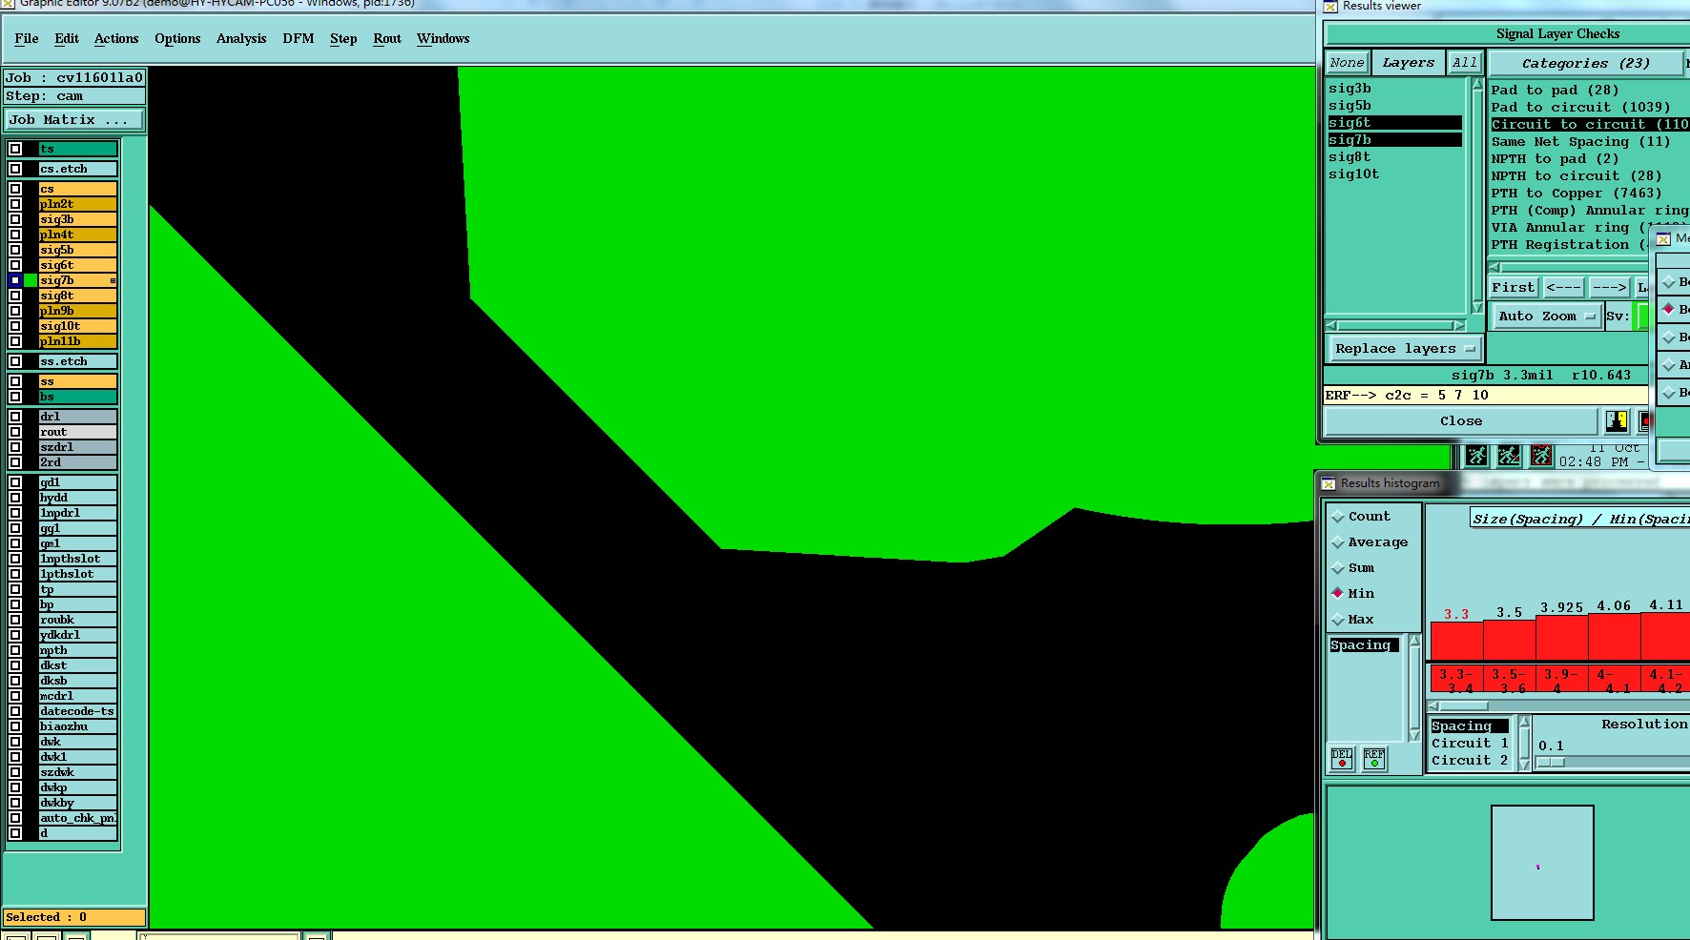Click the left arrow of the layers list horizontal scrollbar
1690x940 pixels.
click(x=1331, y=325)
